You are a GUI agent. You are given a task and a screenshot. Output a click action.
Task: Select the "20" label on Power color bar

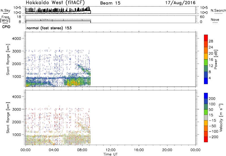click(211, 54)
